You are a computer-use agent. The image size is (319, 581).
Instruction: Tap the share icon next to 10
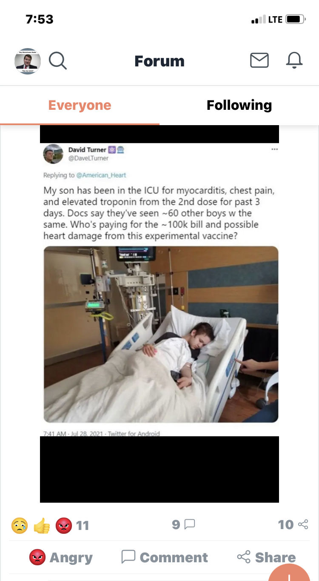[x=303, y=524]
